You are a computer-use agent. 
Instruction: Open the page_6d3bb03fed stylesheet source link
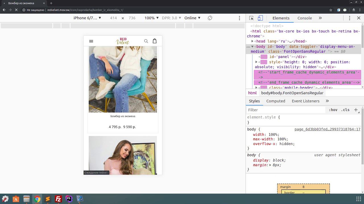[327, 129]
